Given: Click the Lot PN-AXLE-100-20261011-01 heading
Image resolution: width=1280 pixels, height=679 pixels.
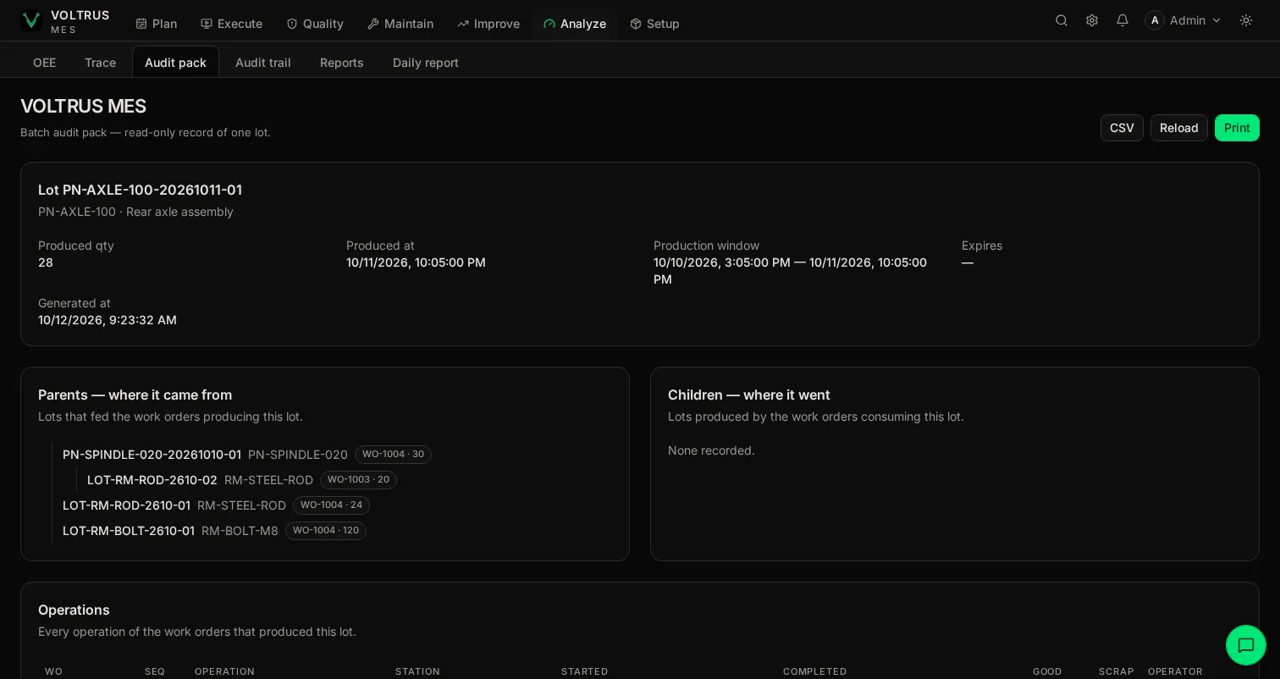Looking at the screenshot, I should pyautogui.click(x=140, y=190).
